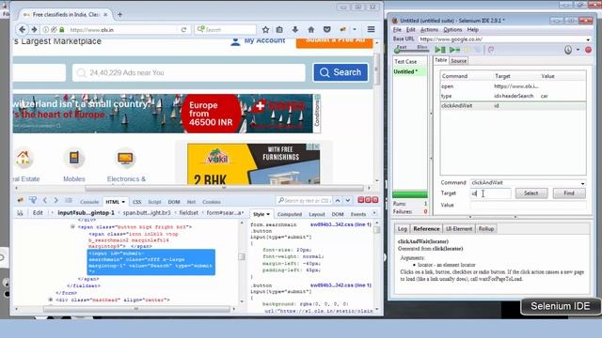Click the Find button beside Target
Image resolution: width=602 pixels, height=338 pixels.
coord(569,193)
